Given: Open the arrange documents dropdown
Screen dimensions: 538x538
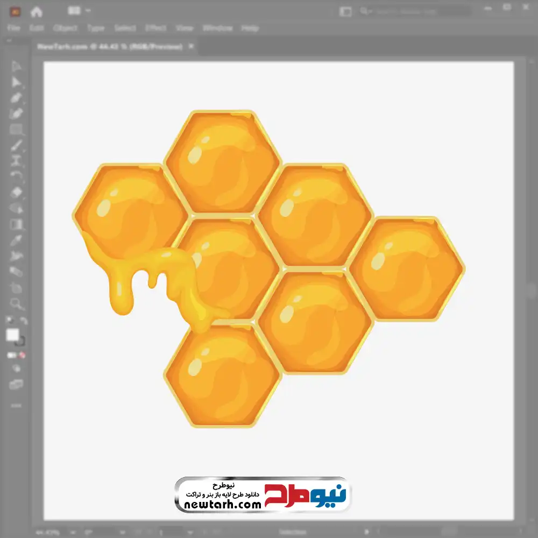Looking at the screenshot, I should (x=79, y=11).
